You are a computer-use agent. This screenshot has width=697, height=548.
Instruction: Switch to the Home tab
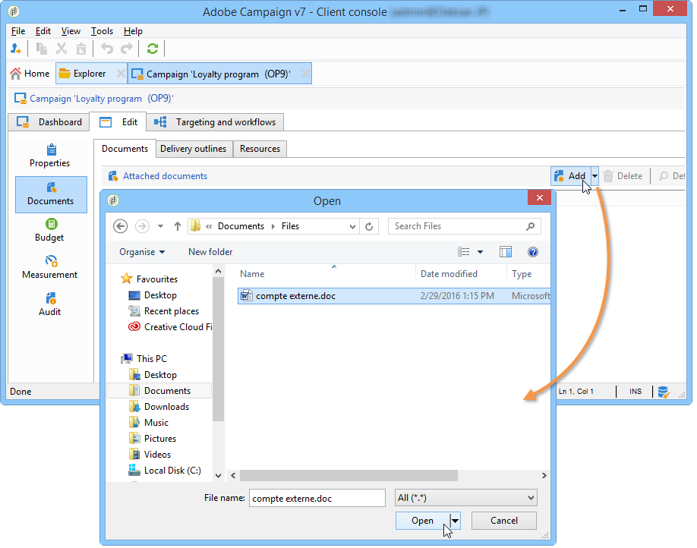point(30,74)
